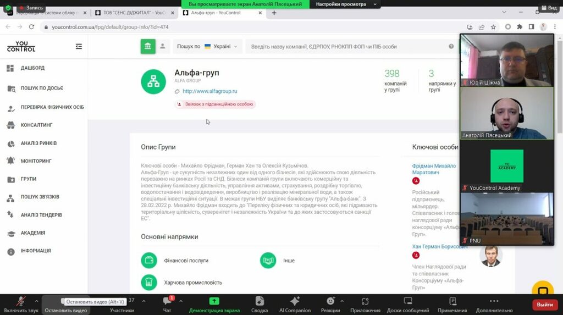
Task: Click the Академія graduation cap icon
Action: (x=10, y=233)
